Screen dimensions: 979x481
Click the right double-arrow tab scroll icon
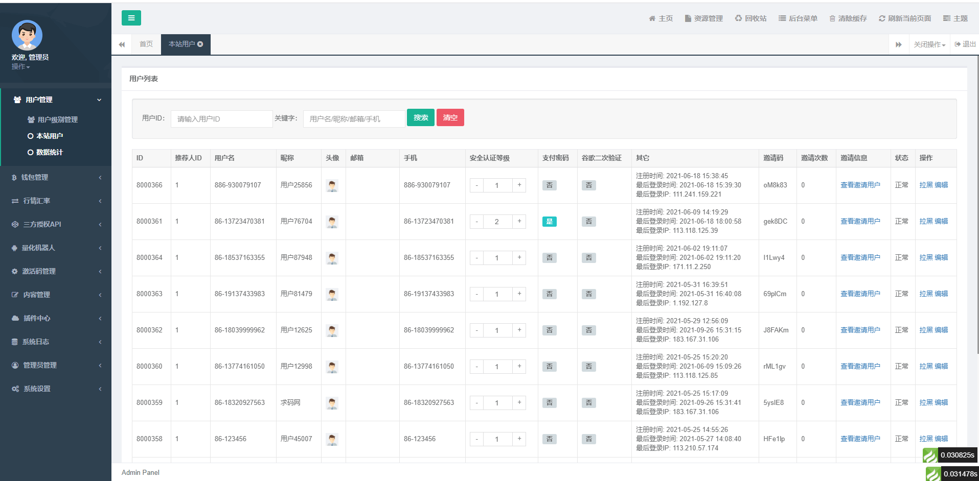[898, 44]
